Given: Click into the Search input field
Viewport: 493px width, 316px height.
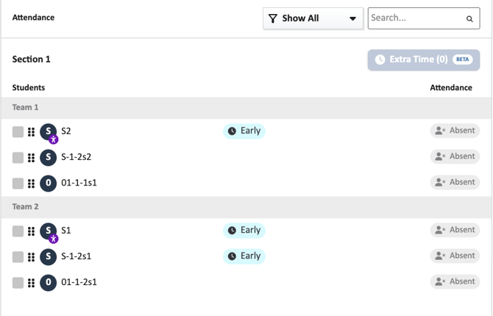Looking at the screenshot, I should point(414,18).
